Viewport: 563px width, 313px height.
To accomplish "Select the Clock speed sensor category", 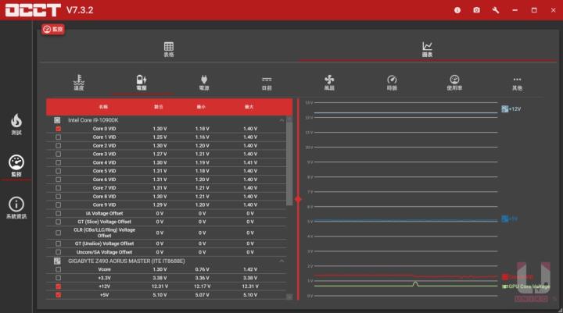I will pos(392,82).
